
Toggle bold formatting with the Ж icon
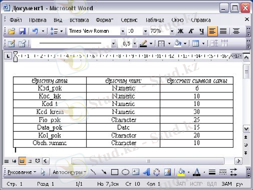[x=181, y=31]
